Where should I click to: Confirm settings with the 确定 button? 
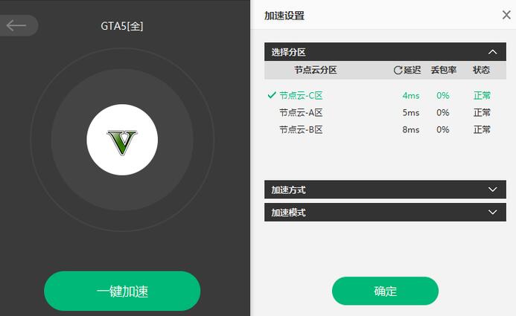385,291
